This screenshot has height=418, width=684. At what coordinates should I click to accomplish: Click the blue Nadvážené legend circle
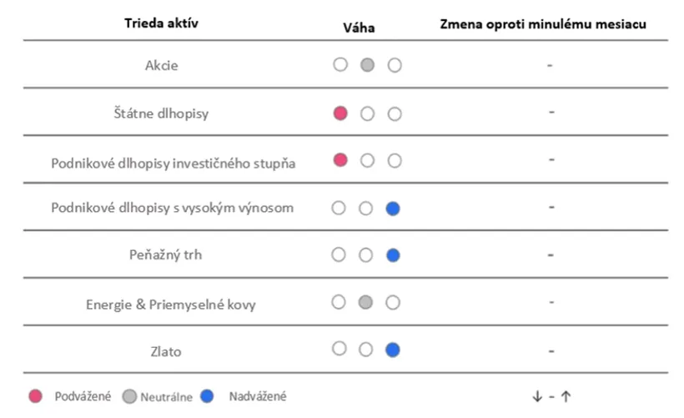(x=207, y=395)
